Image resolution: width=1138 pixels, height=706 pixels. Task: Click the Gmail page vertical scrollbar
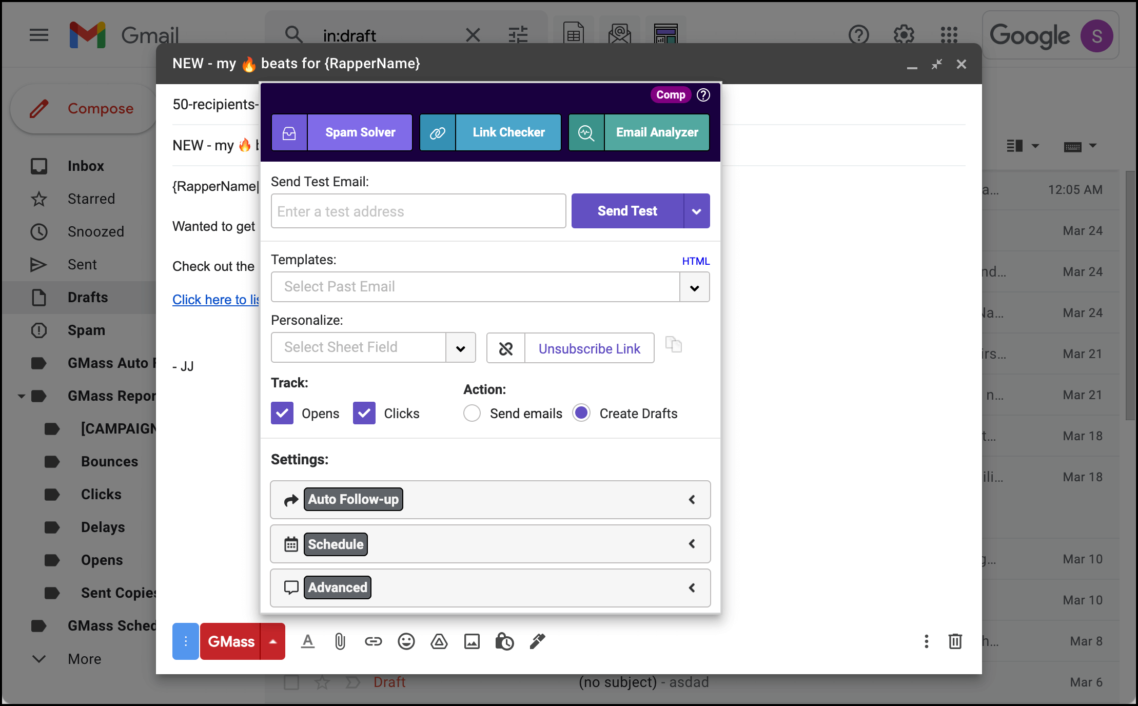[x=1131, y=296]
